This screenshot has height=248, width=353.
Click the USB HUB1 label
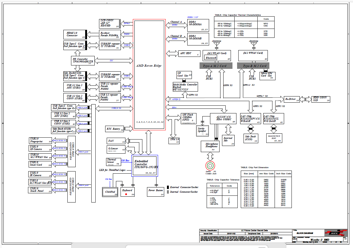(x=209, y=77)
